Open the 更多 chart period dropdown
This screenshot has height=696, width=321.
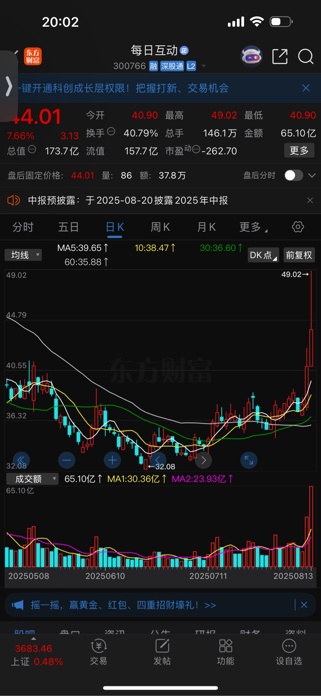click(253, 227)
